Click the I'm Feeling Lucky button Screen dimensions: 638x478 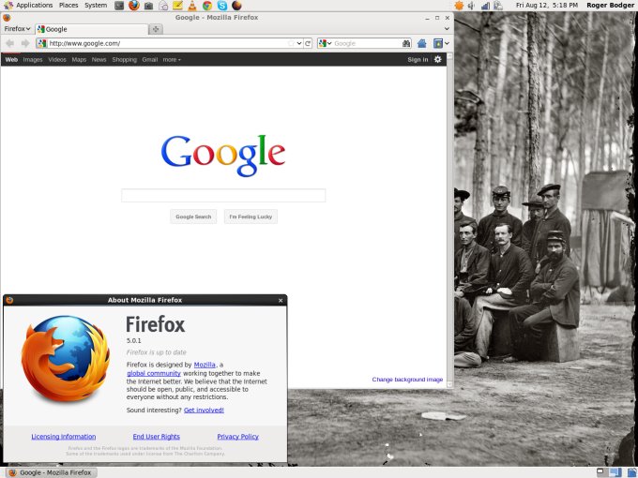tap(251, 217)
